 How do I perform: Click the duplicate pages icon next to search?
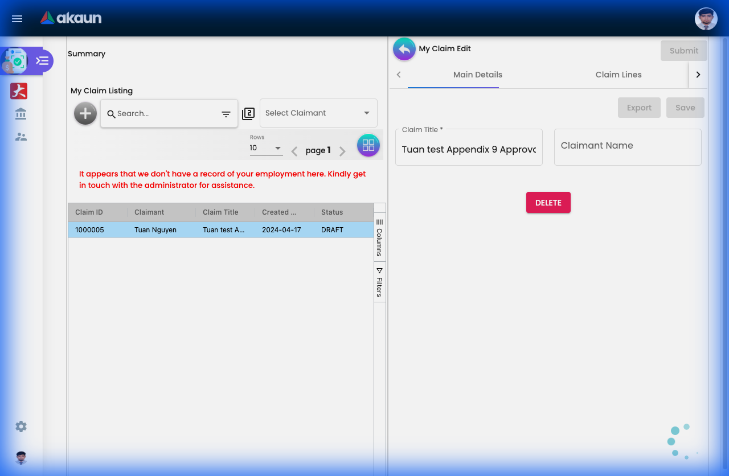[248, 113]
